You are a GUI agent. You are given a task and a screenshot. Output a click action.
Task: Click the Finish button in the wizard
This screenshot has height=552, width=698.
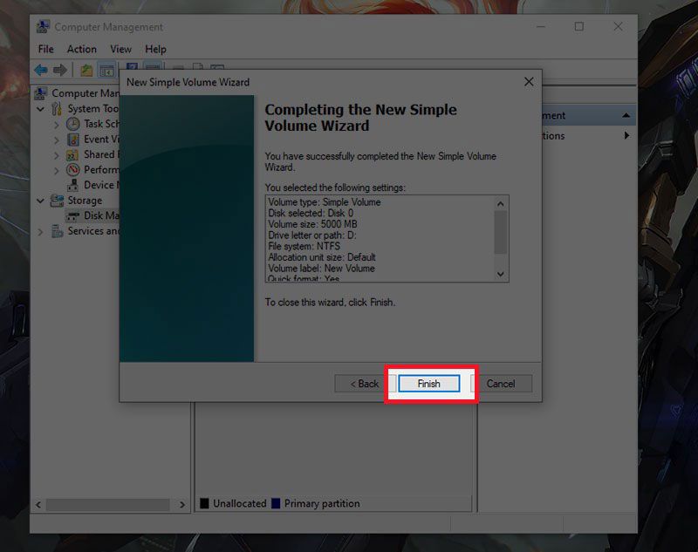click(428, 384)
